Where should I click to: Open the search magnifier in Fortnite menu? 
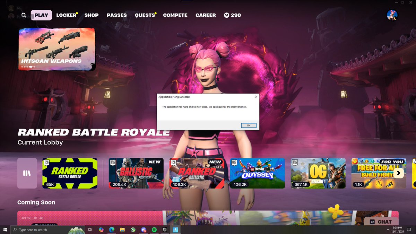(24, 15)
